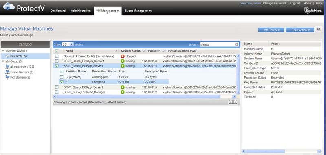Toggle Name column sort arrow

(x=116, y=51)
